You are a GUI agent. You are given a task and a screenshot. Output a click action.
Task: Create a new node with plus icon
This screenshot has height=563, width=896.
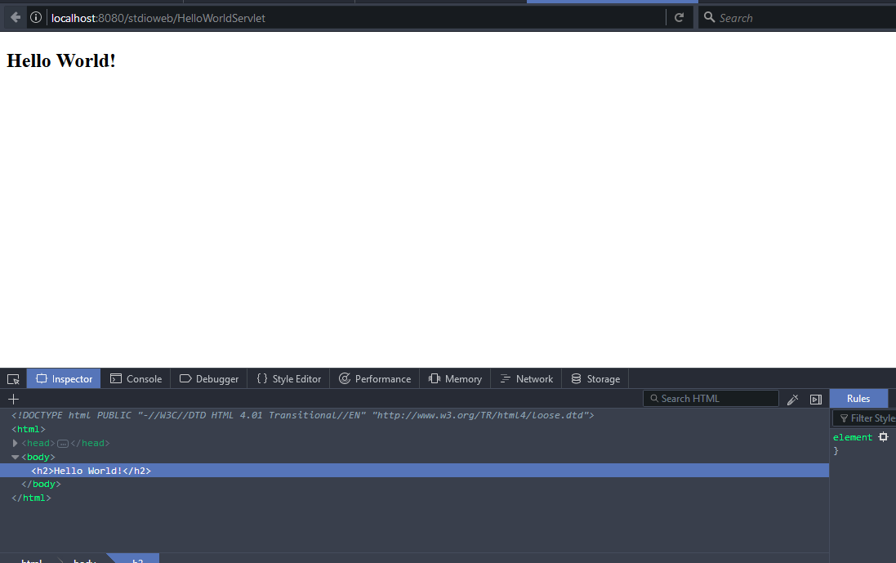pos(14,399)
